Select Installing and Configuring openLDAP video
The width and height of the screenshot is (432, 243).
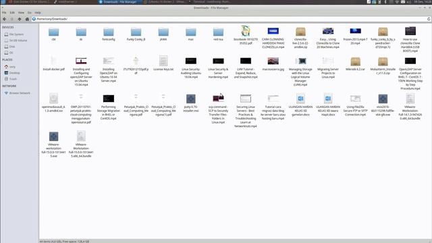point(81,72)
